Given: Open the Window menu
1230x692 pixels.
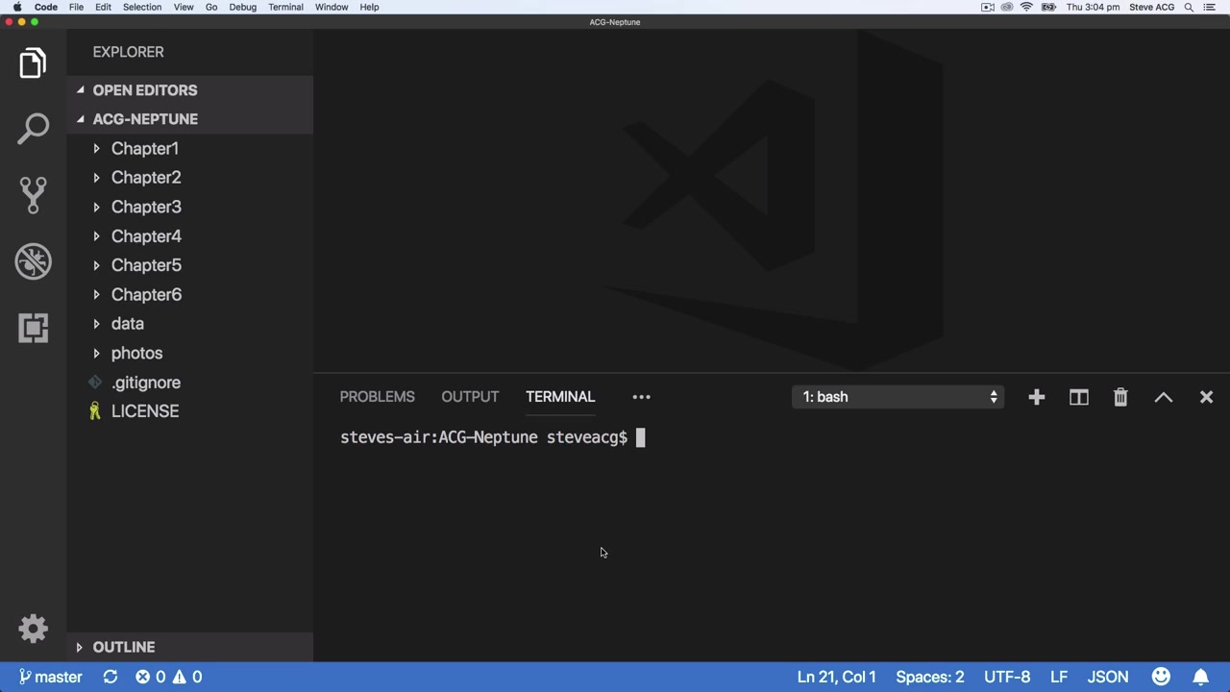Looking at the screenshot, I should (x=332, y=7).
